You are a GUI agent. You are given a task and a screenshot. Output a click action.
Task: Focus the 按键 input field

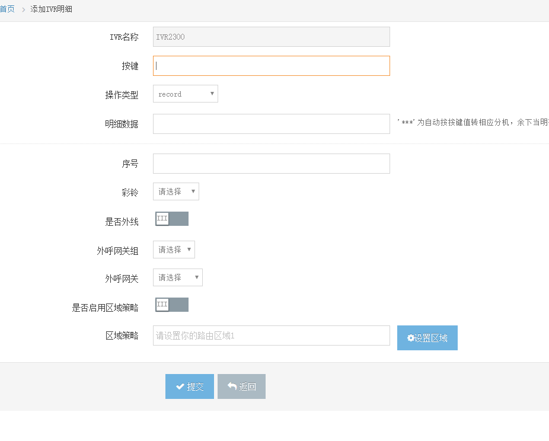tap(272, 66)
